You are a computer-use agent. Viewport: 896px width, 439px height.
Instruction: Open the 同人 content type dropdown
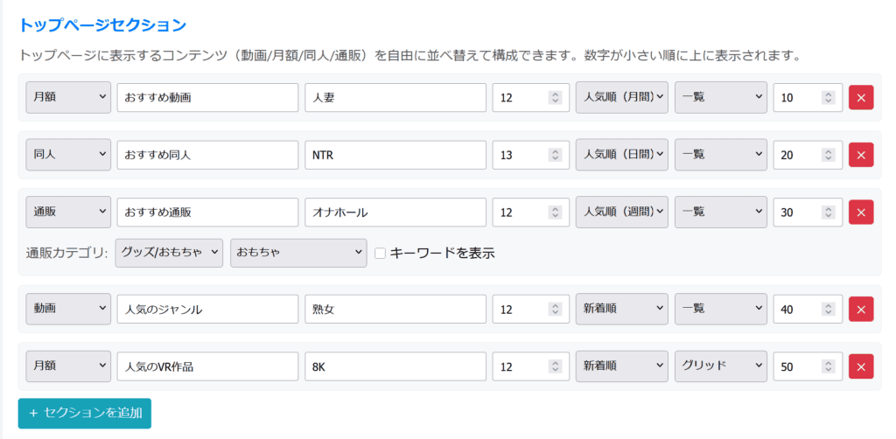click(68, 156)
